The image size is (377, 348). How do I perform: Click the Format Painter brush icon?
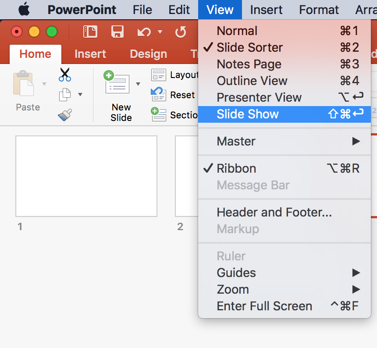click(x=65, y=115)
